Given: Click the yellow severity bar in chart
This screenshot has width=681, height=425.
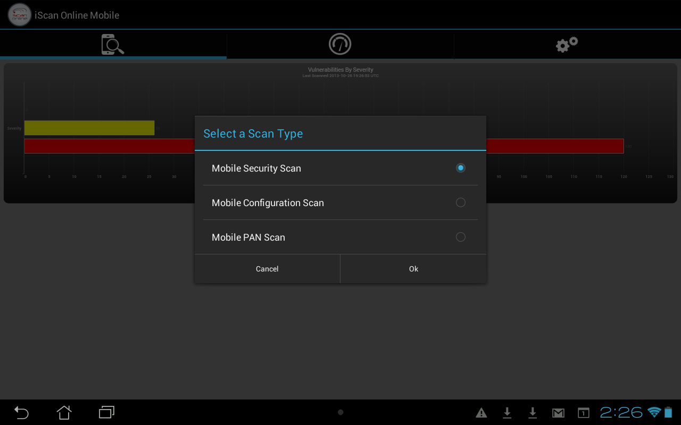Looking at the screenshot, I should (89, 128).
